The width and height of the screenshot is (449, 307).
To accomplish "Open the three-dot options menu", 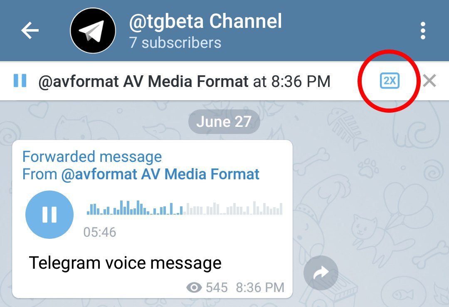I will click(x=423, y=30).
